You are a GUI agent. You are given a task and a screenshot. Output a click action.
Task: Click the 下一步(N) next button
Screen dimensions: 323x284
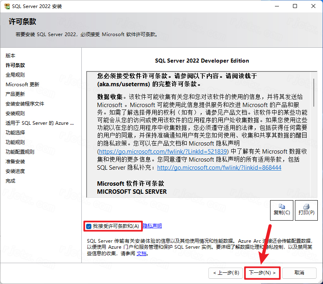pos(262,273)
